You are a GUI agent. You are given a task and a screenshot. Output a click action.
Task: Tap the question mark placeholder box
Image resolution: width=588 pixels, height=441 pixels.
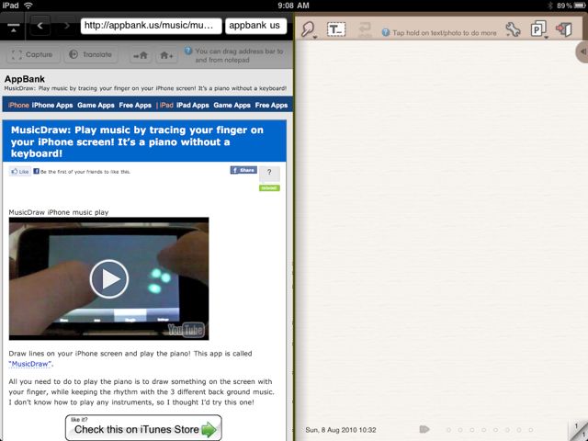[269, 174]
